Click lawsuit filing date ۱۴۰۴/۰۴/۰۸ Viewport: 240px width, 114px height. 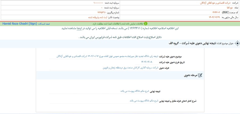[147, 62]
